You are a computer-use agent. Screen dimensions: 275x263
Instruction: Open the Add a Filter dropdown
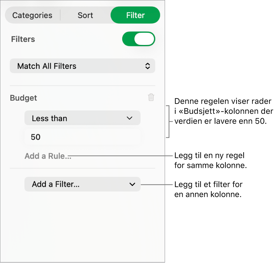click(82, 184)
